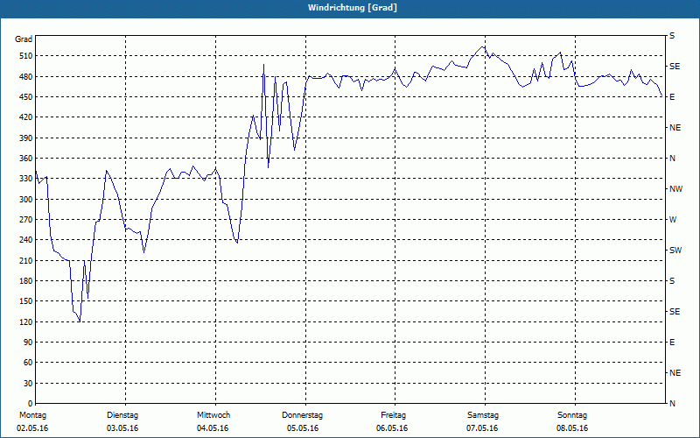Click the date 02.05.16
The image size is (700, 438).
coord(32,428)
